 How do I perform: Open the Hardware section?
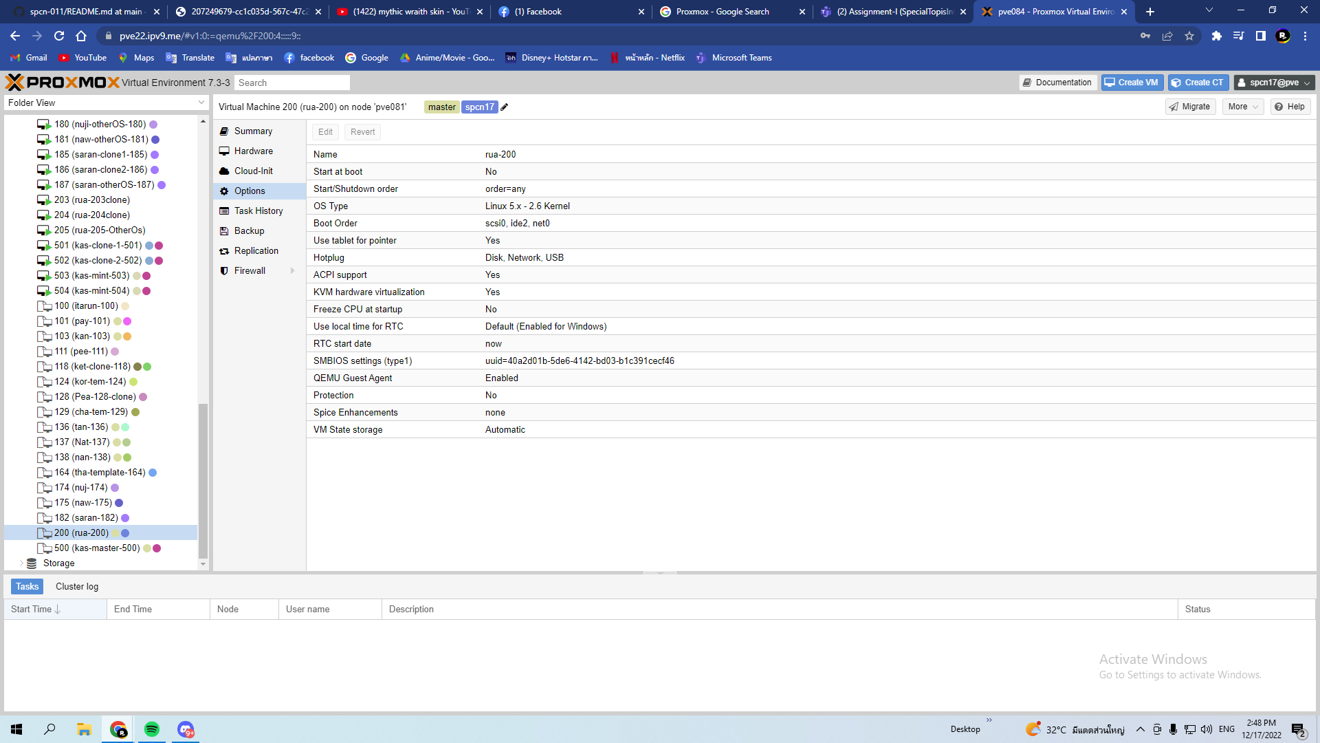[x=260, y=151]
